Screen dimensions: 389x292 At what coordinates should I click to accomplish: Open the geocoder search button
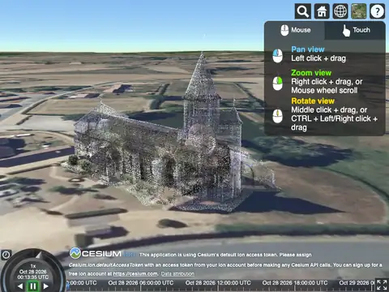(303, 11)
